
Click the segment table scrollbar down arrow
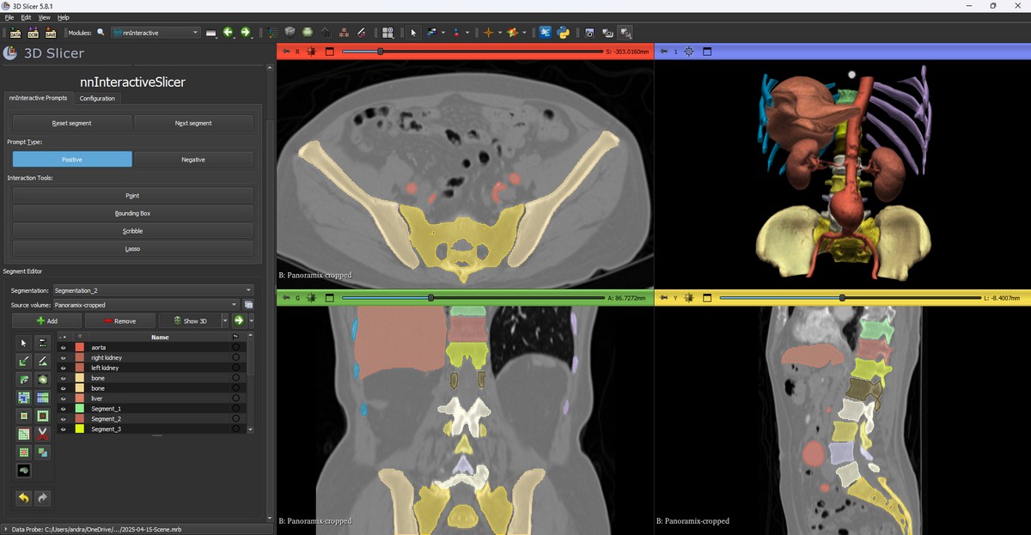[250, 429]
